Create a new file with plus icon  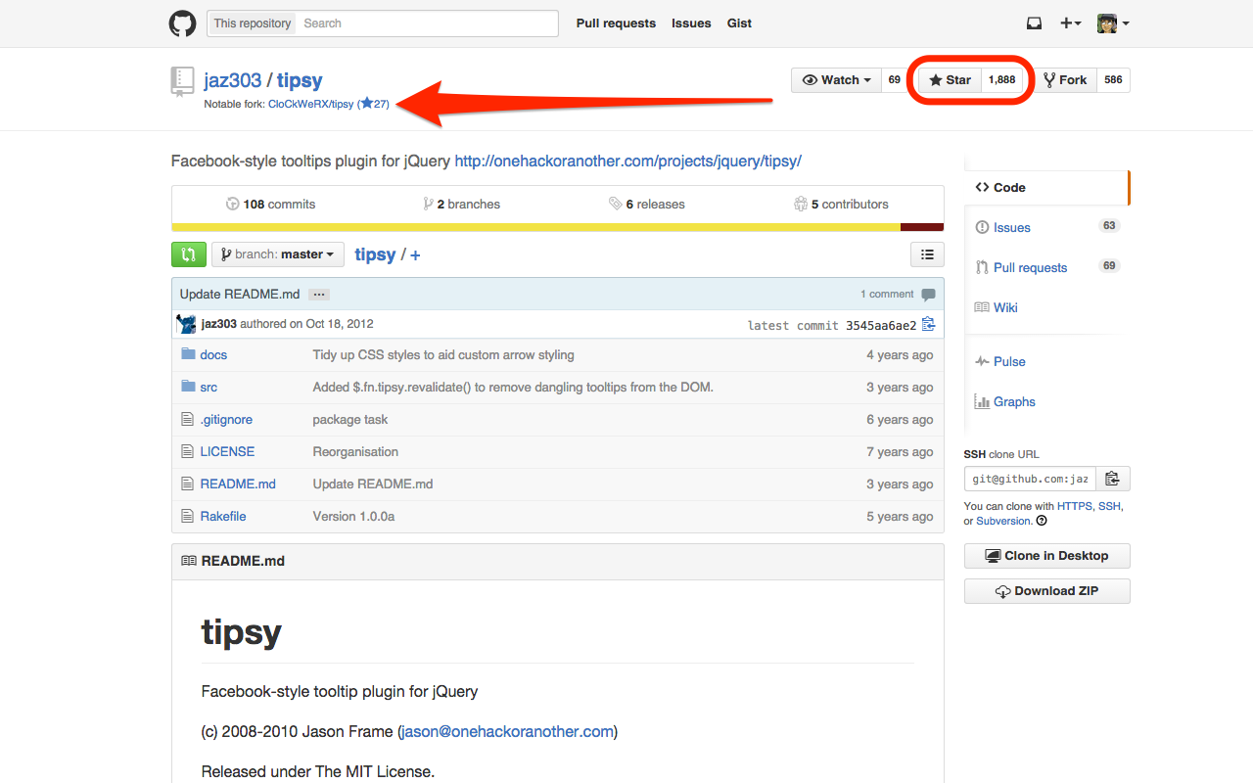415,255
